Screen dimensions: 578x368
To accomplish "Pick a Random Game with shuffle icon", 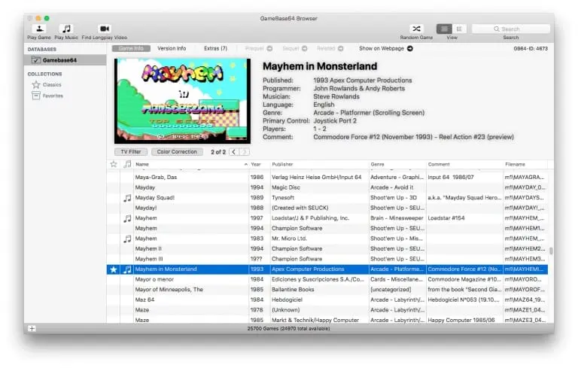I will point(416,29).
